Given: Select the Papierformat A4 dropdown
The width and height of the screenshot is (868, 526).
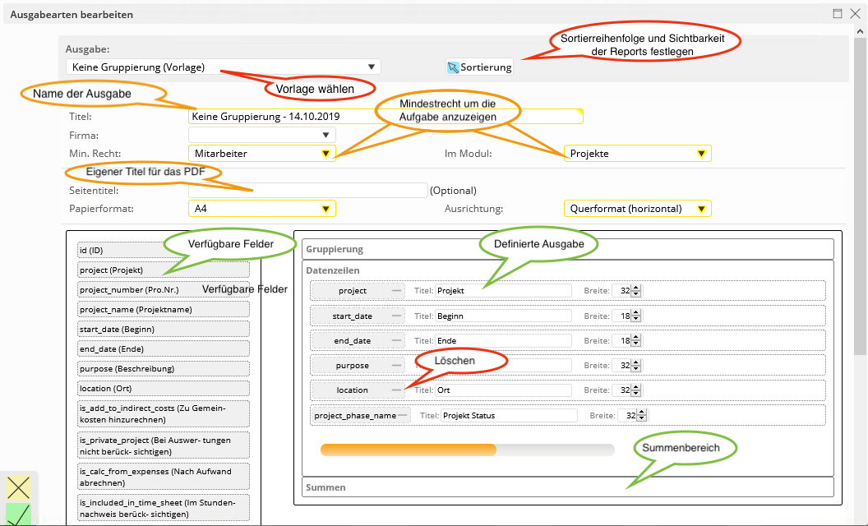Looking at the screenshot, I should (261, 209).
